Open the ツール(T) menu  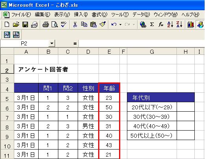click(120, 15)
